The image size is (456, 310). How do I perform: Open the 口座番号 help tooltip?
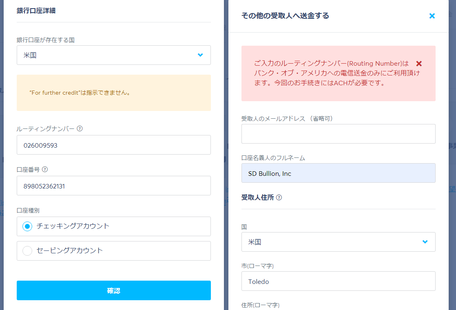coord(45,169)
